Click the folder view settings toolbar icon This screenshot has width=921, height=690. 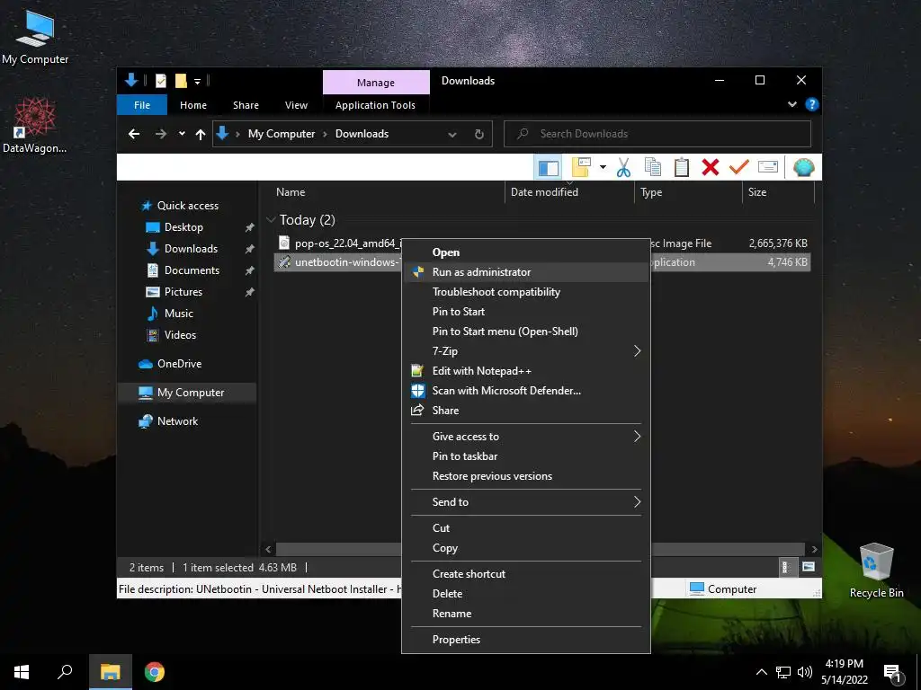(581, 167)
